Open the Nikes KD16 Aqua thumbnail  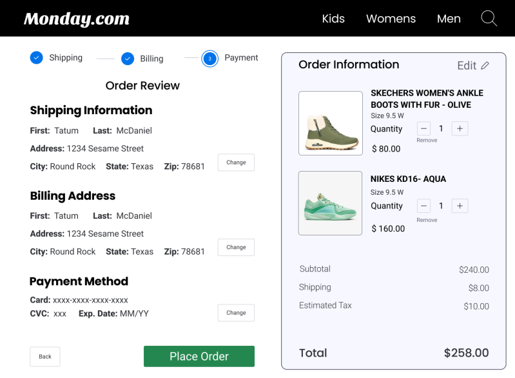[x=330, y=203]
